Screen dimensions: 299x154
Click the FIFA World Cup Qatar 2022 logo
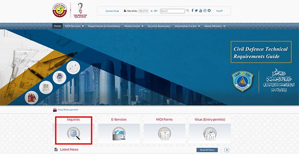(80, 10)
